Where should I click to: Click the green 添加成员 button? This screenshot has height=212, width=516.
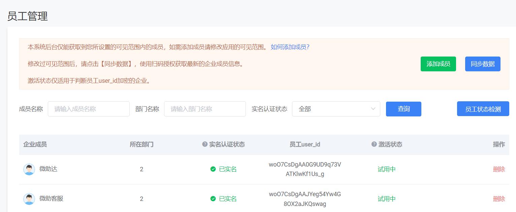click(438, 64)
